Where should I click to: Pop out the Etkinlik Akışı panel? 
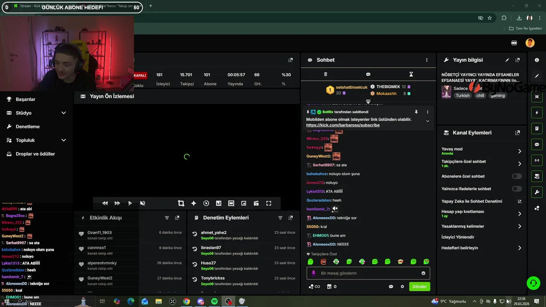pos(177,218)
